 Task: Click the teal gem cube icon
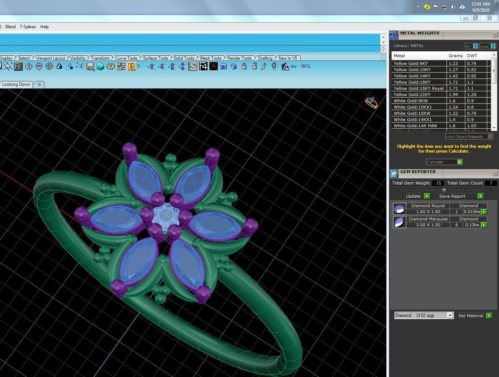(x=100, y=66)
